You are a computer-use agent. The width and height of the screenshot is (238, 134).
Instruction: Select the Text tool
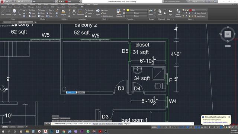(x=74, y=12)
